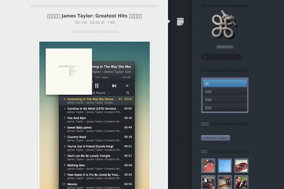284x189 pixels.
Task: Open the red box photo thumbnail
Action: point(208,166)
